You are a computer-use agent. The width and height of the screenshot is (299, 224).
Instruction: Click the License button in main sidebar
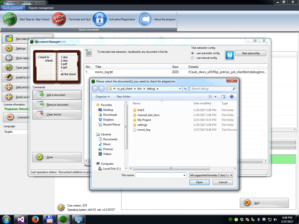[16, 117]
